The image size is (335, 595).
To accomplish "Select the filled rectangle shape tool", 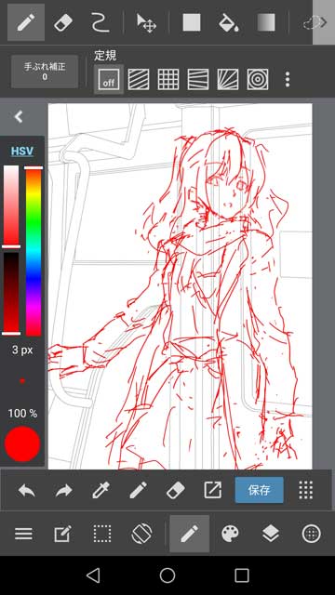I will 192,22.
